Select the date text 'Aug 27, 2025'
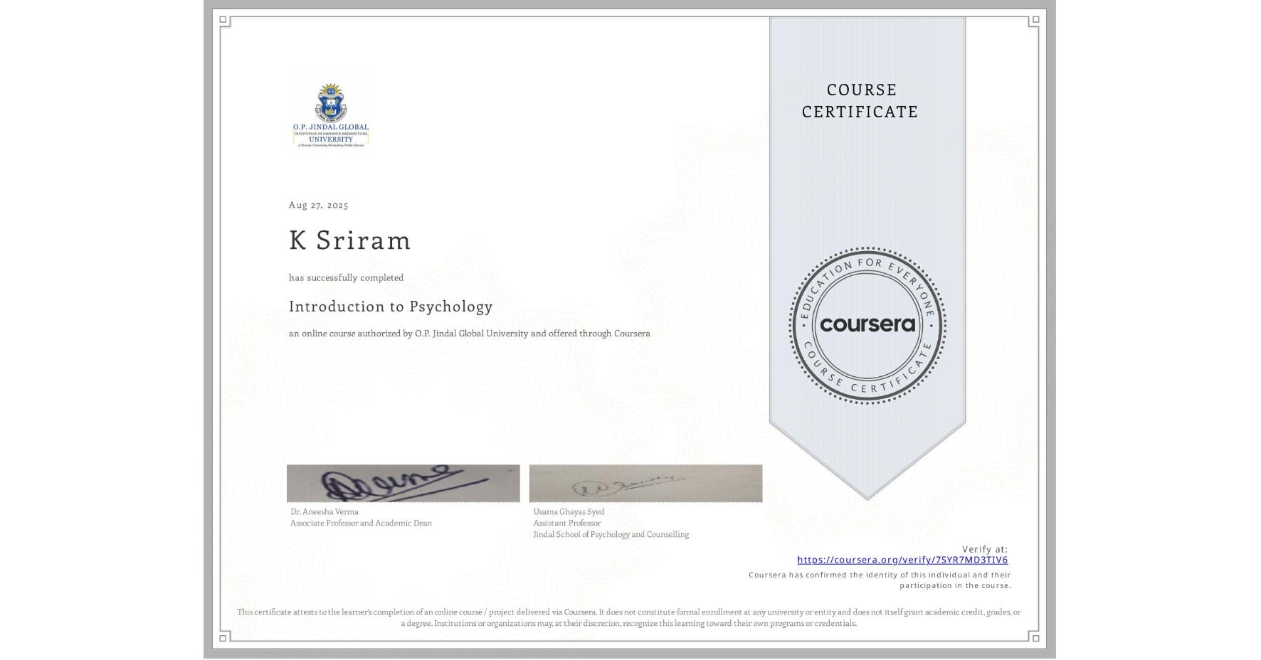 [x=318, y=205]
